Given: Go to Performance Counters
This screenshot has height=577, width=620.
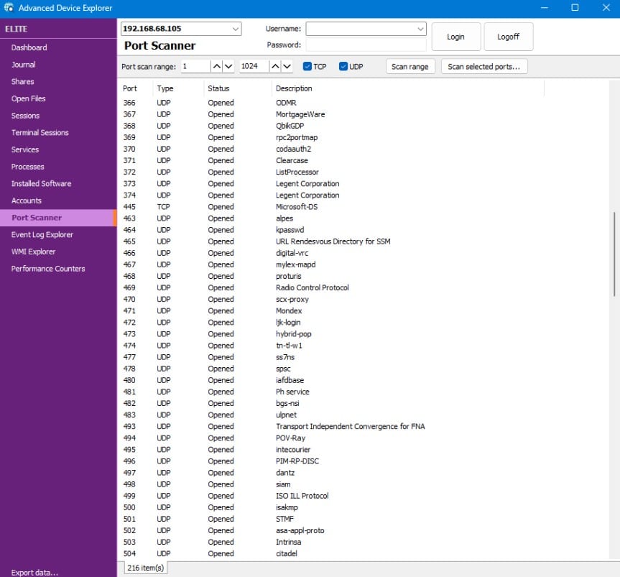Looking at the screenshot, I should (58, 269).
